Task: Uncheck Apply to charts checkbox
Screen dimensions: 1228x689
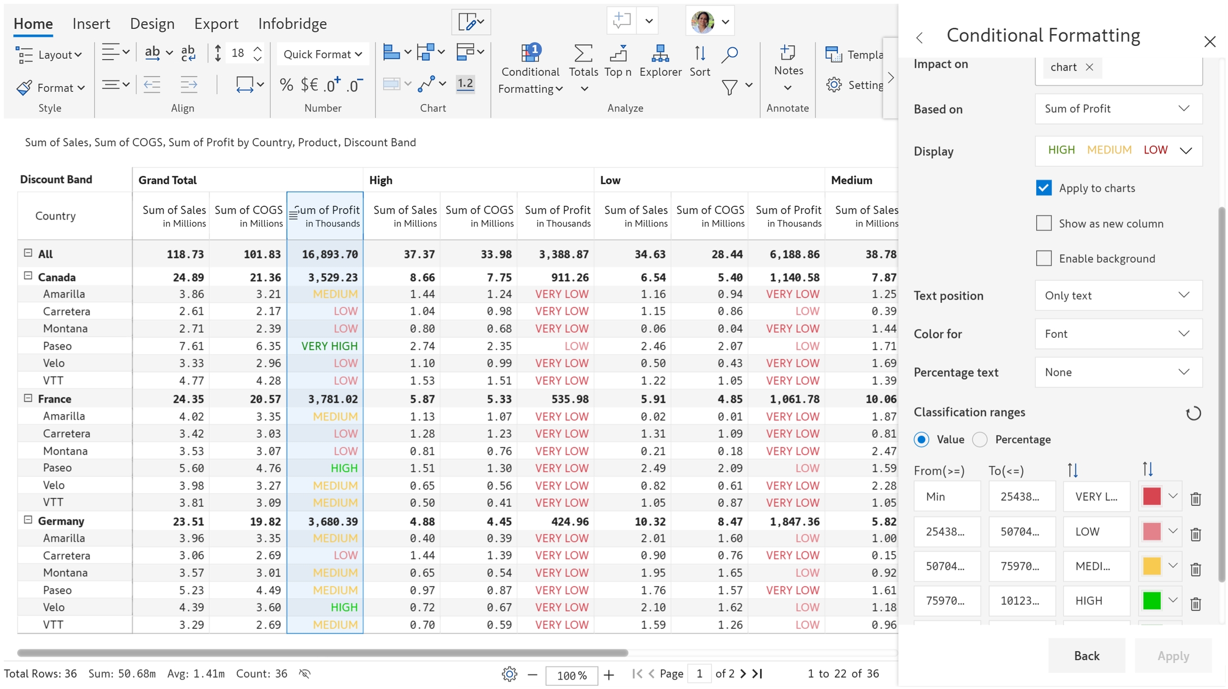Action: [1044, 188]
